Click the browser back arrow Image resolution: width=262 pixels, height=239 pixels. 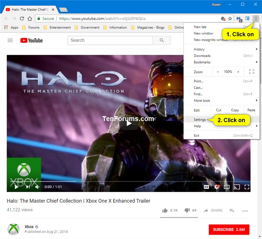6,18
